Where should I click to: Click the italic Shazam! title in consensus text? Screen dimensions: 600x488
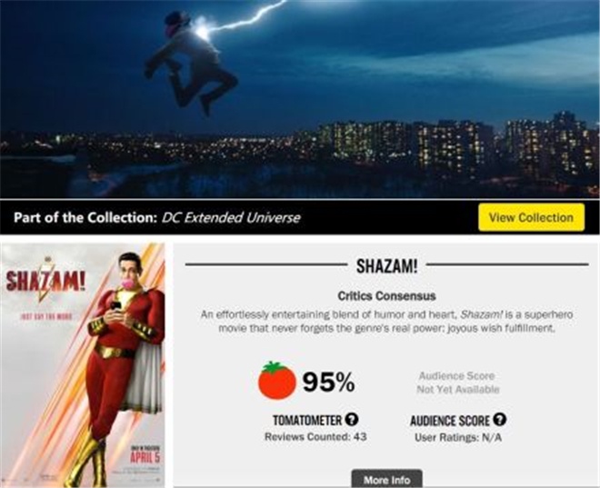tap(482, 314)
